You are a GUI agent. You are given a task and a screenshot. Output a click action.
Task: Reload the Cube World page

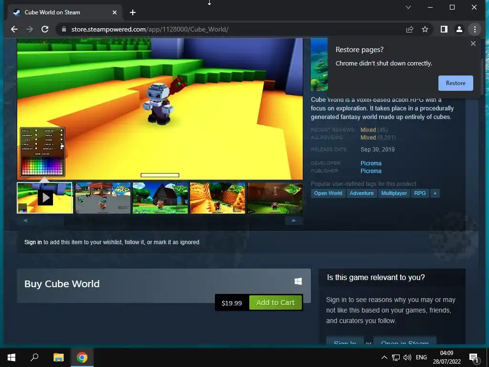[x=45, y=29]
